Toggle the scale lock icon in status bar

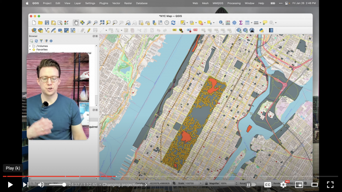pyautogui.click(x=206, y=183)
